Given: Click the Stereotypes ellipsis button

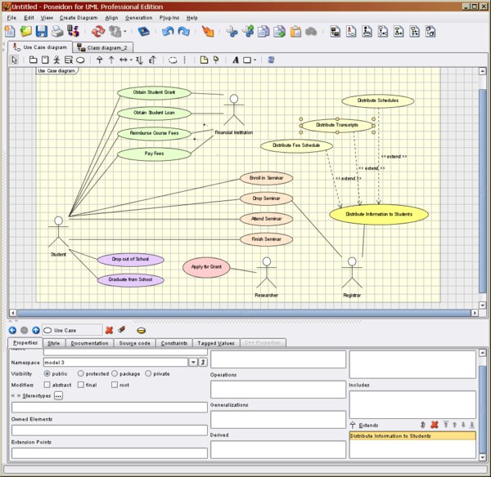Looking at the screenshot, I should tap(58, 395).
